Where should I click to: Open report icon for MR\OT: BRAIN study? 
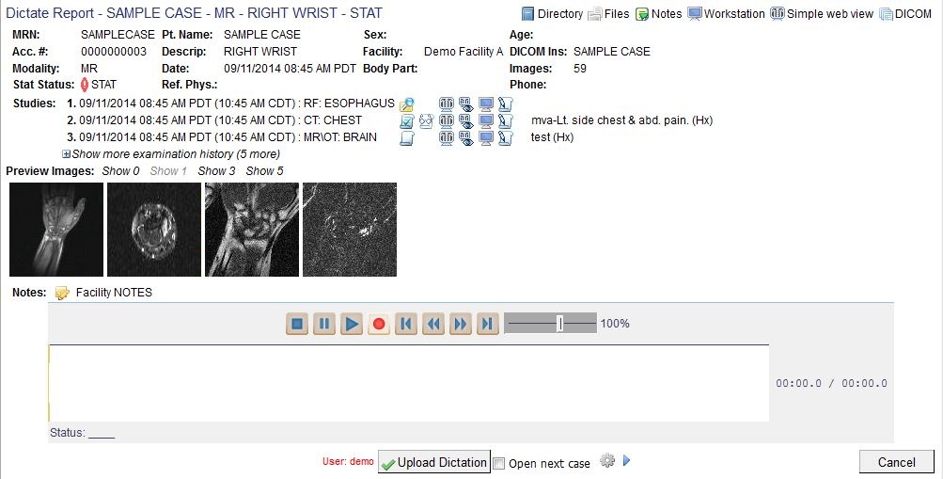407,138
